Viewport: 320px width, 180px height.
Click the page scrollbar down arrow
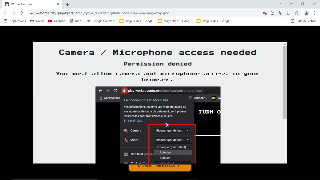(x=285, y=161)
